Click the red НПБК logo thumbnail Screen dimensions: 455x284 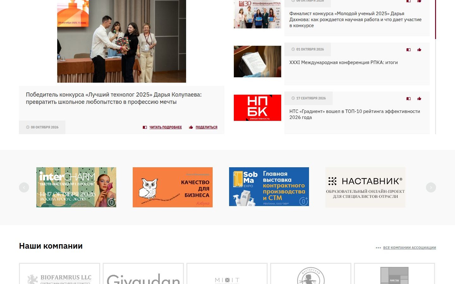(x=258, y=108)
